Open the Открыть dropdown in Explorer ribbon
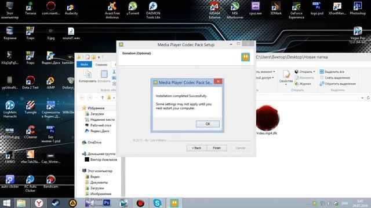This screenshot has height=208, width=371. (305, 72)
